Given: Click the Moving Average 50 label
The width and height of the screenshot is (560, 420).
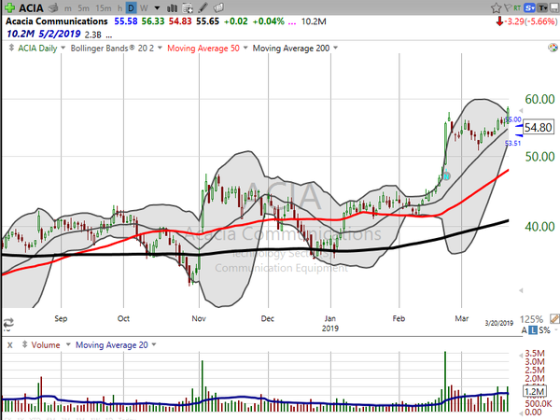Looking at the screenshot, I should click(203, 49).
